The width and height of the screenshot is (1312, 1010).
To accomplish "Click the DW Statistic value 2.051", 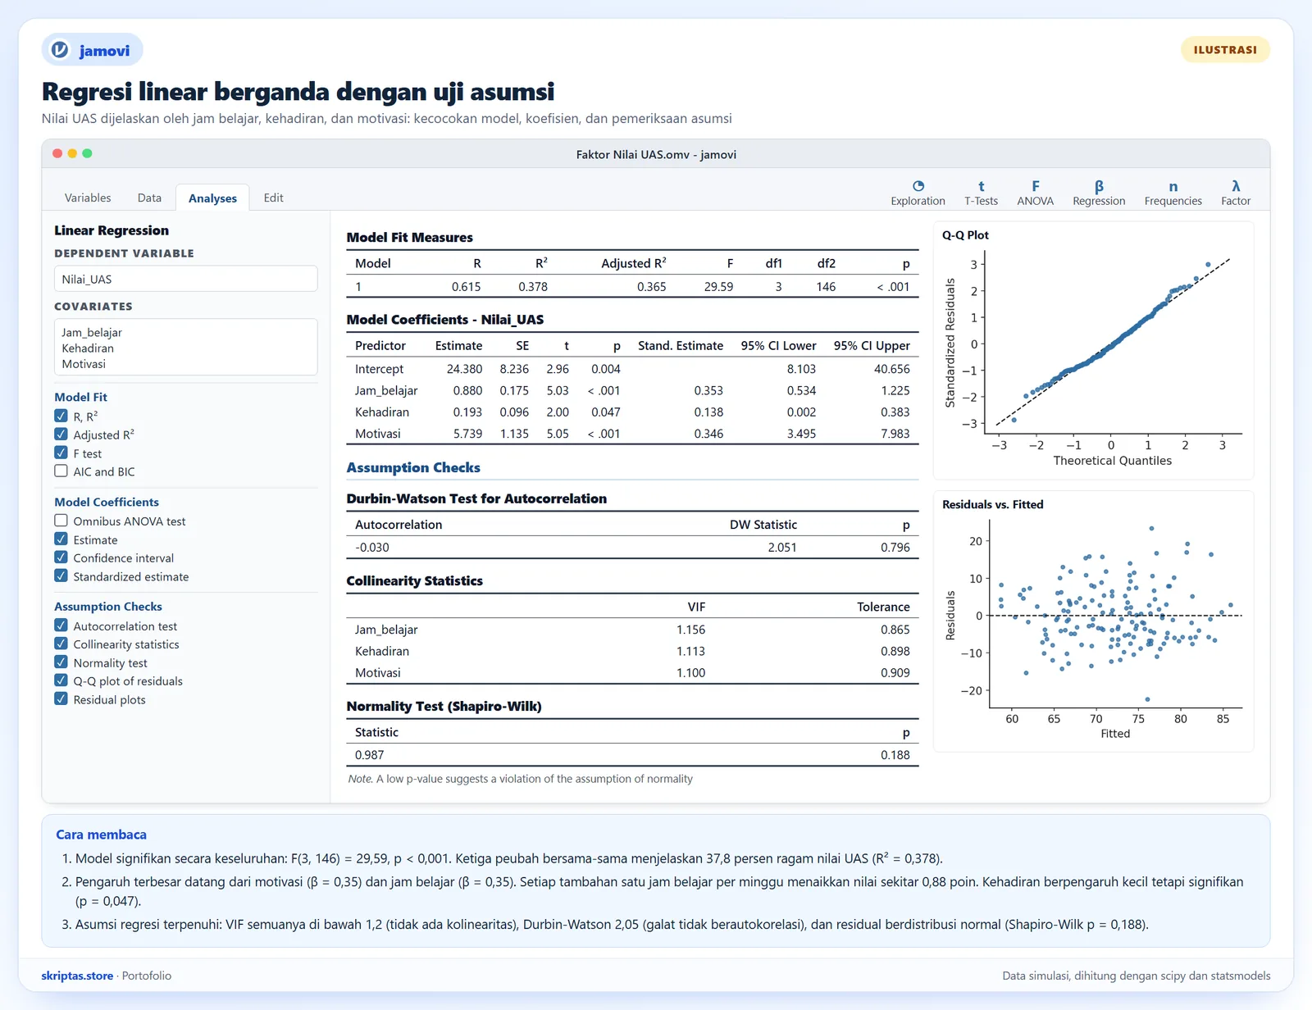I will click(x=782, y=547).
